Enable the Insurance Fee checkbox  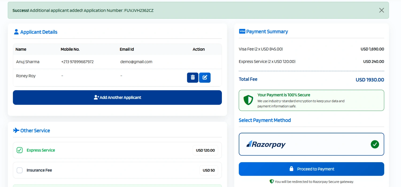[20, 170]
